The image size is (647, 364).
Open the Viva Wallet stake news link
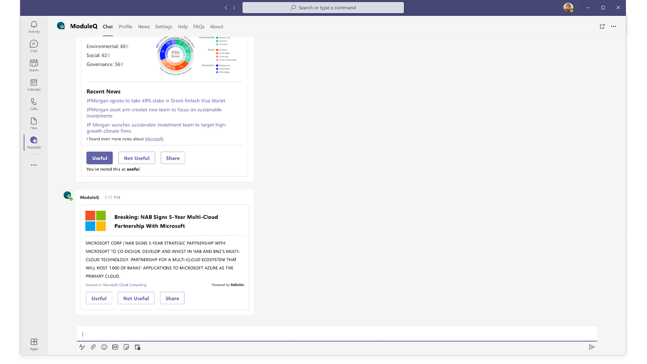[156, 101]
